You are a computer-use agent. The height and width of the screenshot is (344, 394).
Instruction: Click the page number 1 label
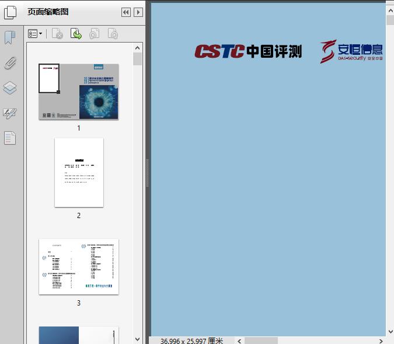(79, 128)
